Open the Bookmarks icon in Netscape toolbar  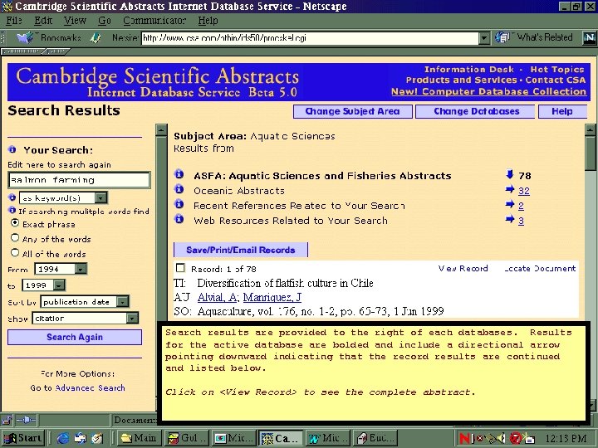click(26, 37)
